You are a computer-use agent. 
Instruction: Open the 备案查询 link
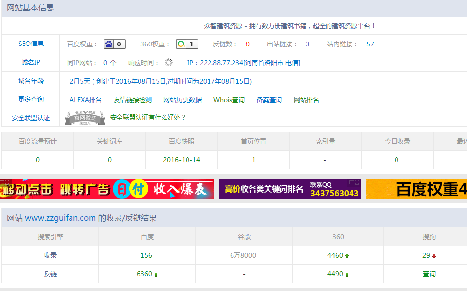pos(269,100)
